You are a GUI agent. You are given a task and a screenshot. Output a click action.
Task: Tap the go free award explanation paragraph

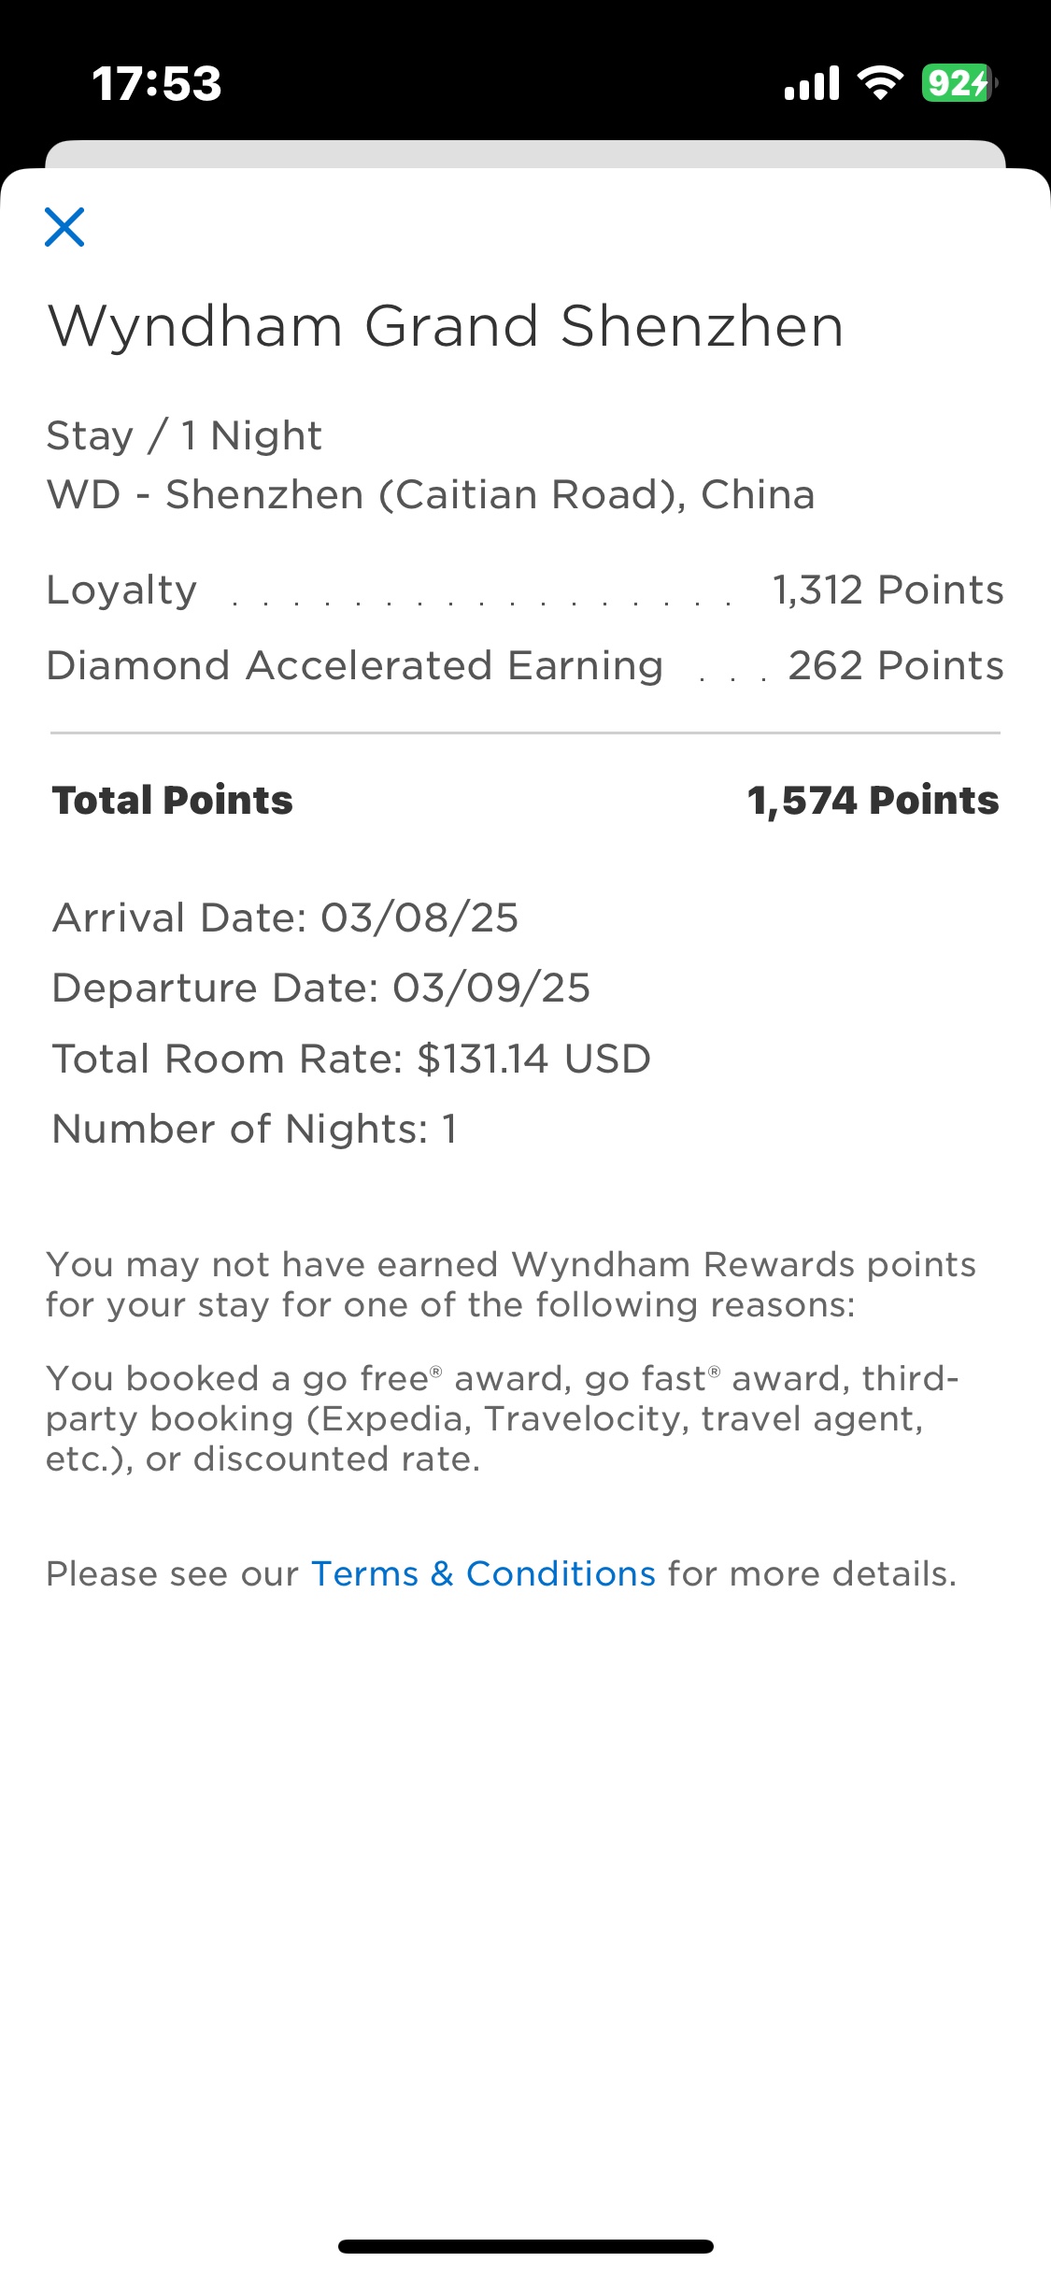(503, 1418)
